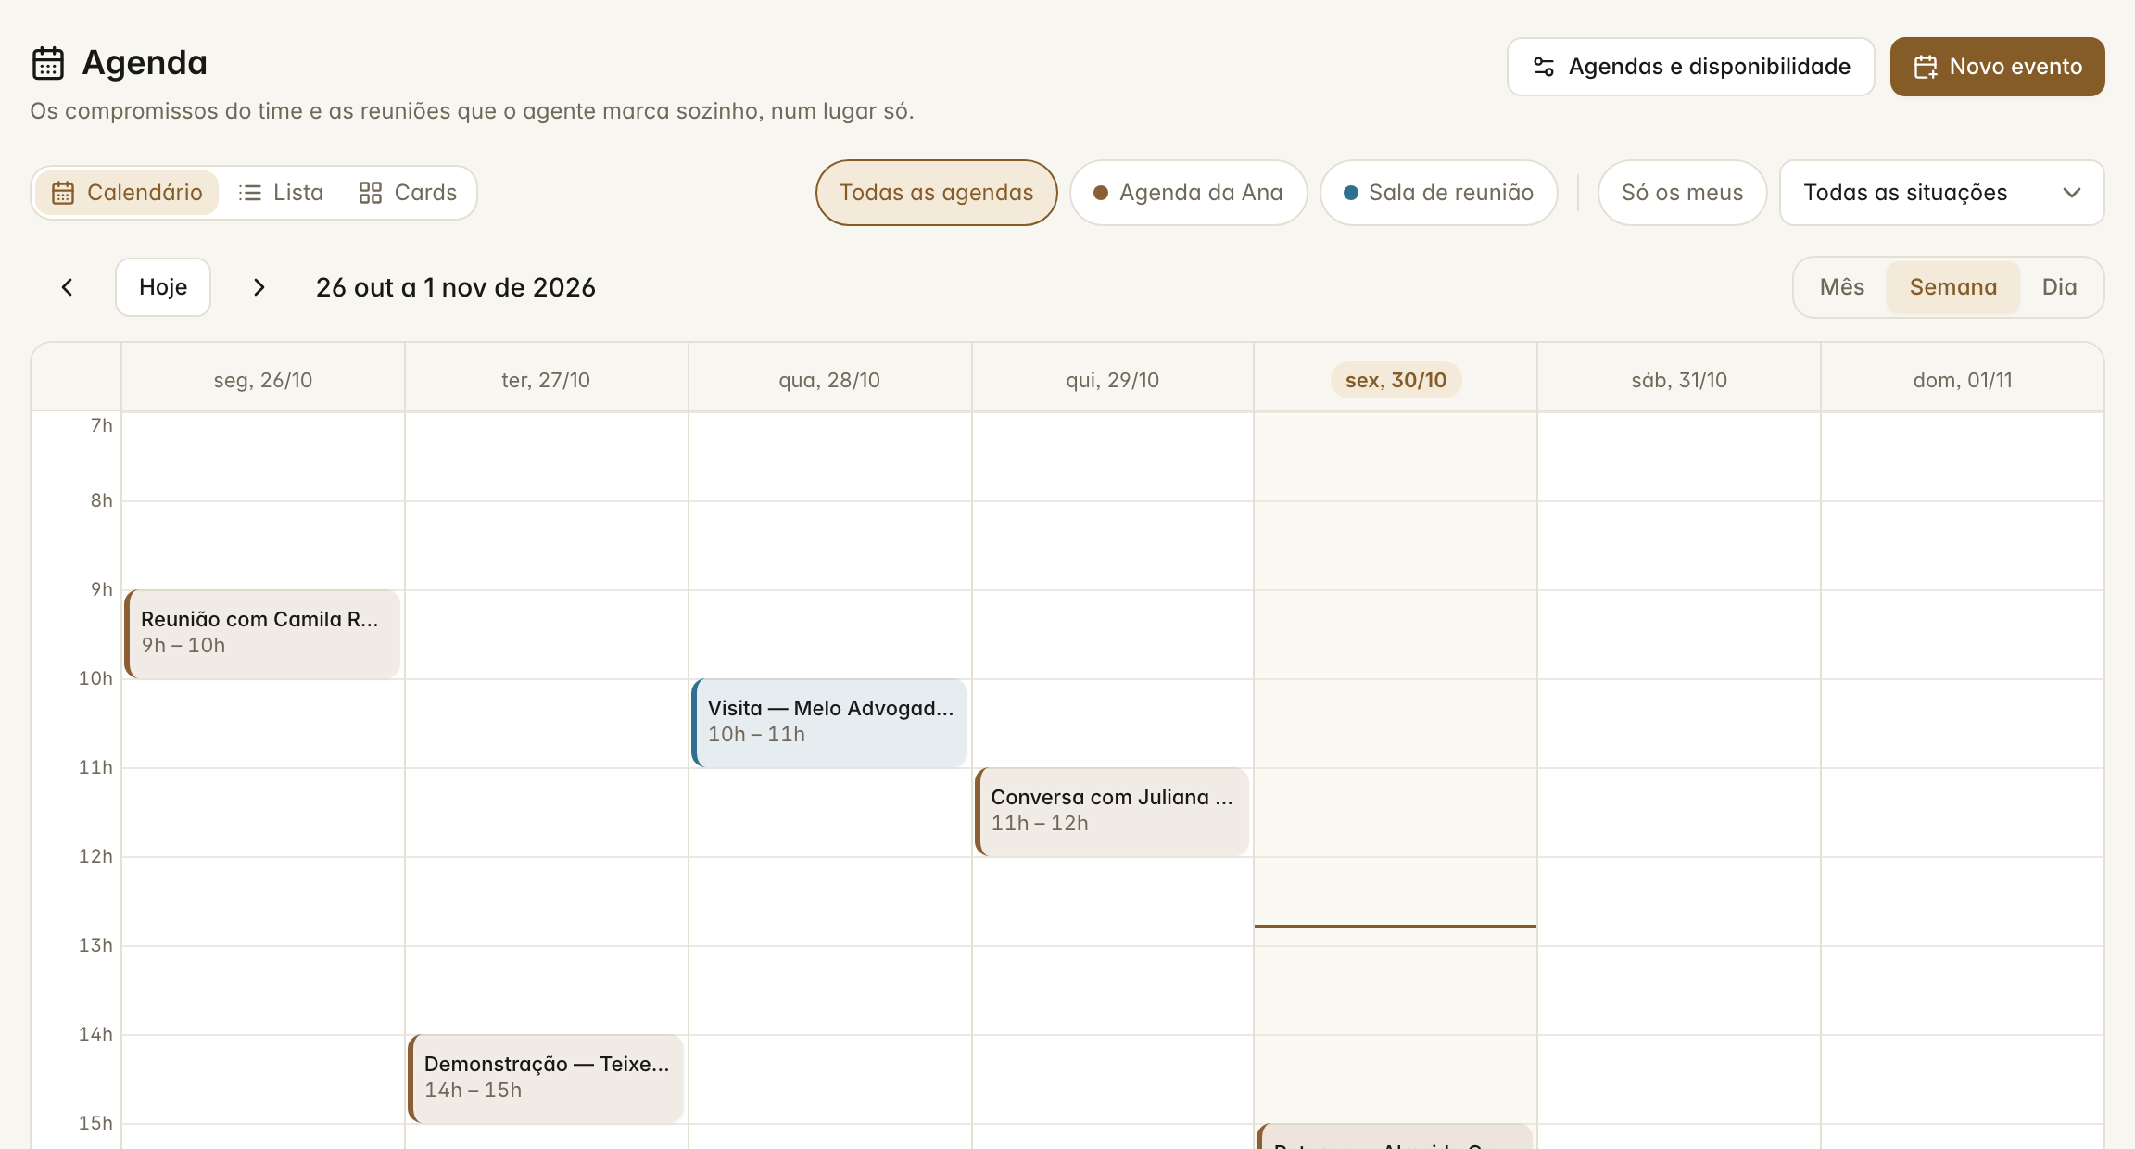Click the list icon next to Lista
Viewport: 2135px width, 1149px height.
[249, 193]
